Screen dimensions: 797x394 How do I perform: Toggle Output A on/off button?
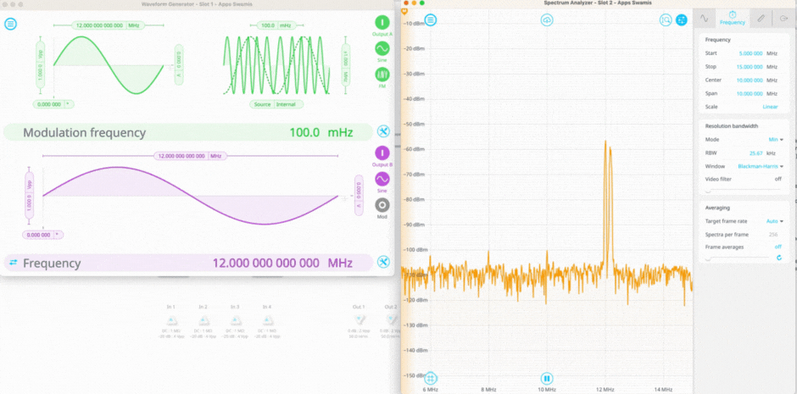(382, 22)
